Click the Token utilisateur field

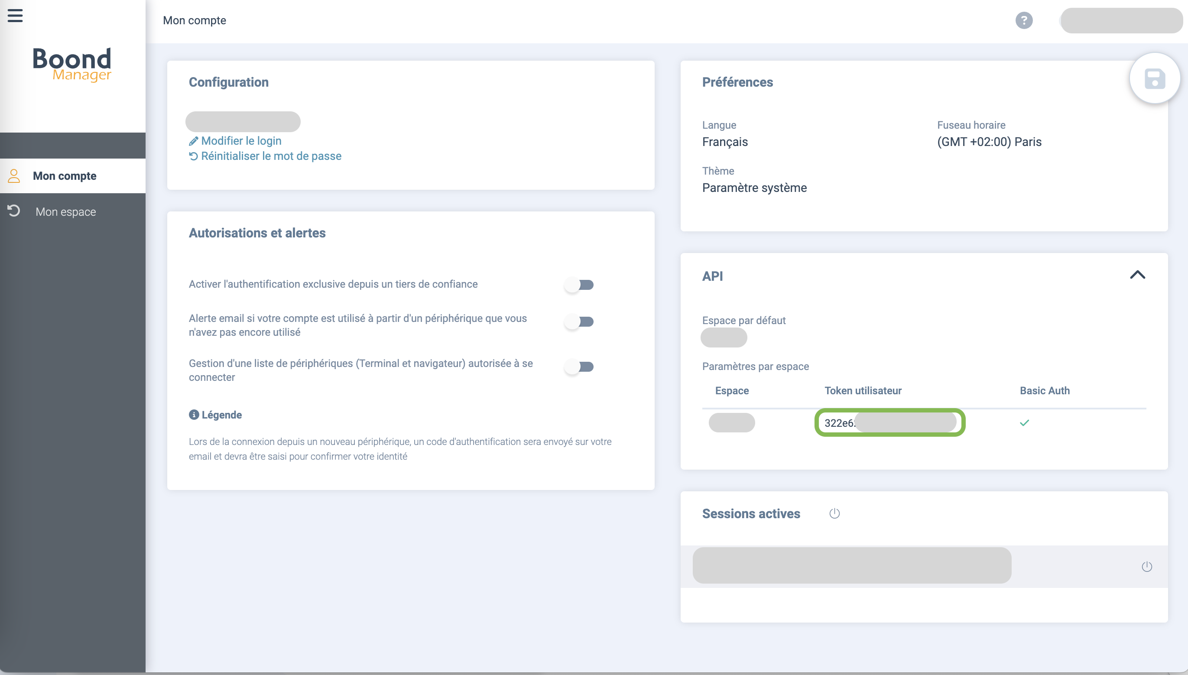pos(889,423)
